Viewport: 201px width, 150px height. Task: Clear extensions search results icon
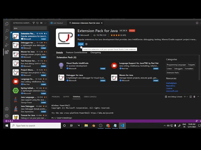[x=41, y=23]
